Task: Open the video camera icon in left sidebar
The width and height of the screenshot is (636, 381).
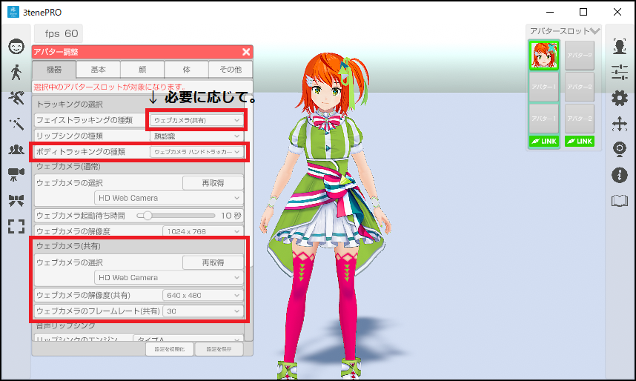Action: point(16,174)
